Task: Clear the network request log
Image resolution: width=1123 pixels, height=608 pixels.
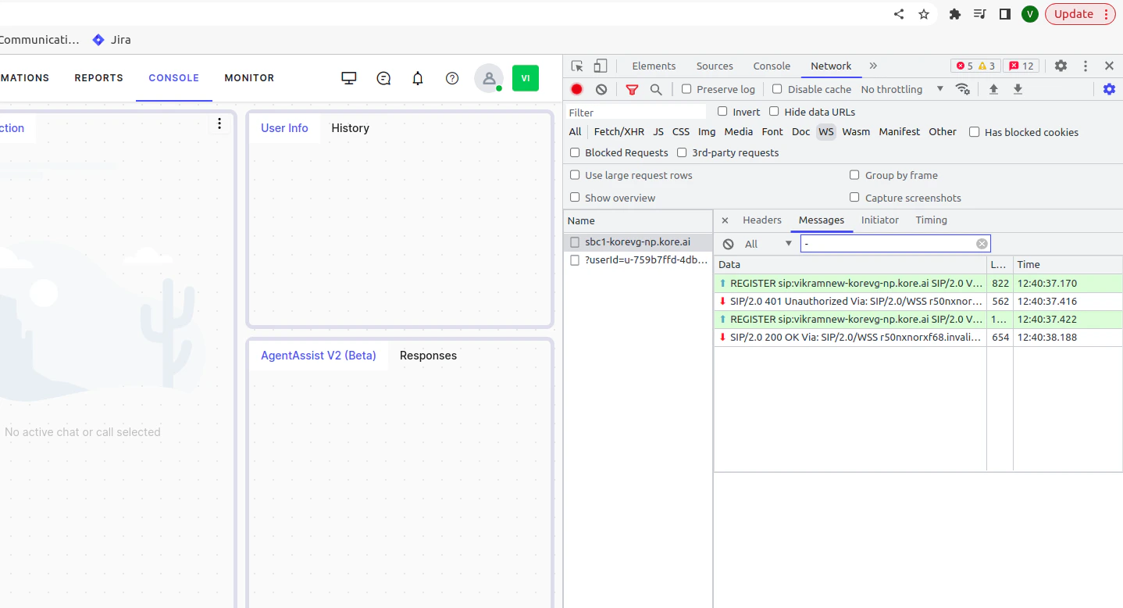Action: pos(601,89)
